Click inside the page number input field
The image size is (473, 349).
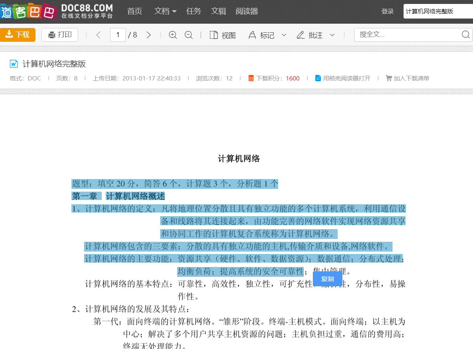point(118,35)
